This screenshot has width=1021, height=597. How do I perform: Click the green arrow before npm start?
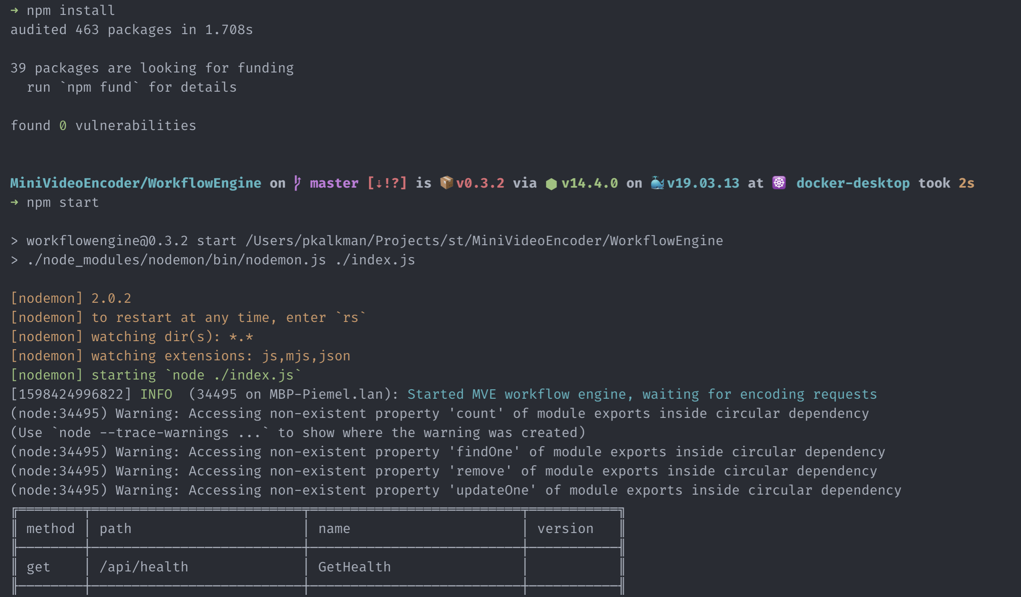(15, 202)
